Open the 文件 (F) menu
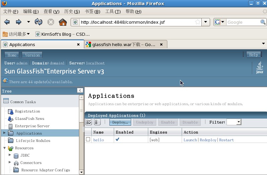The height and width of the screenshot is (175, 267). pyautogui.click(x=11, y=12)
